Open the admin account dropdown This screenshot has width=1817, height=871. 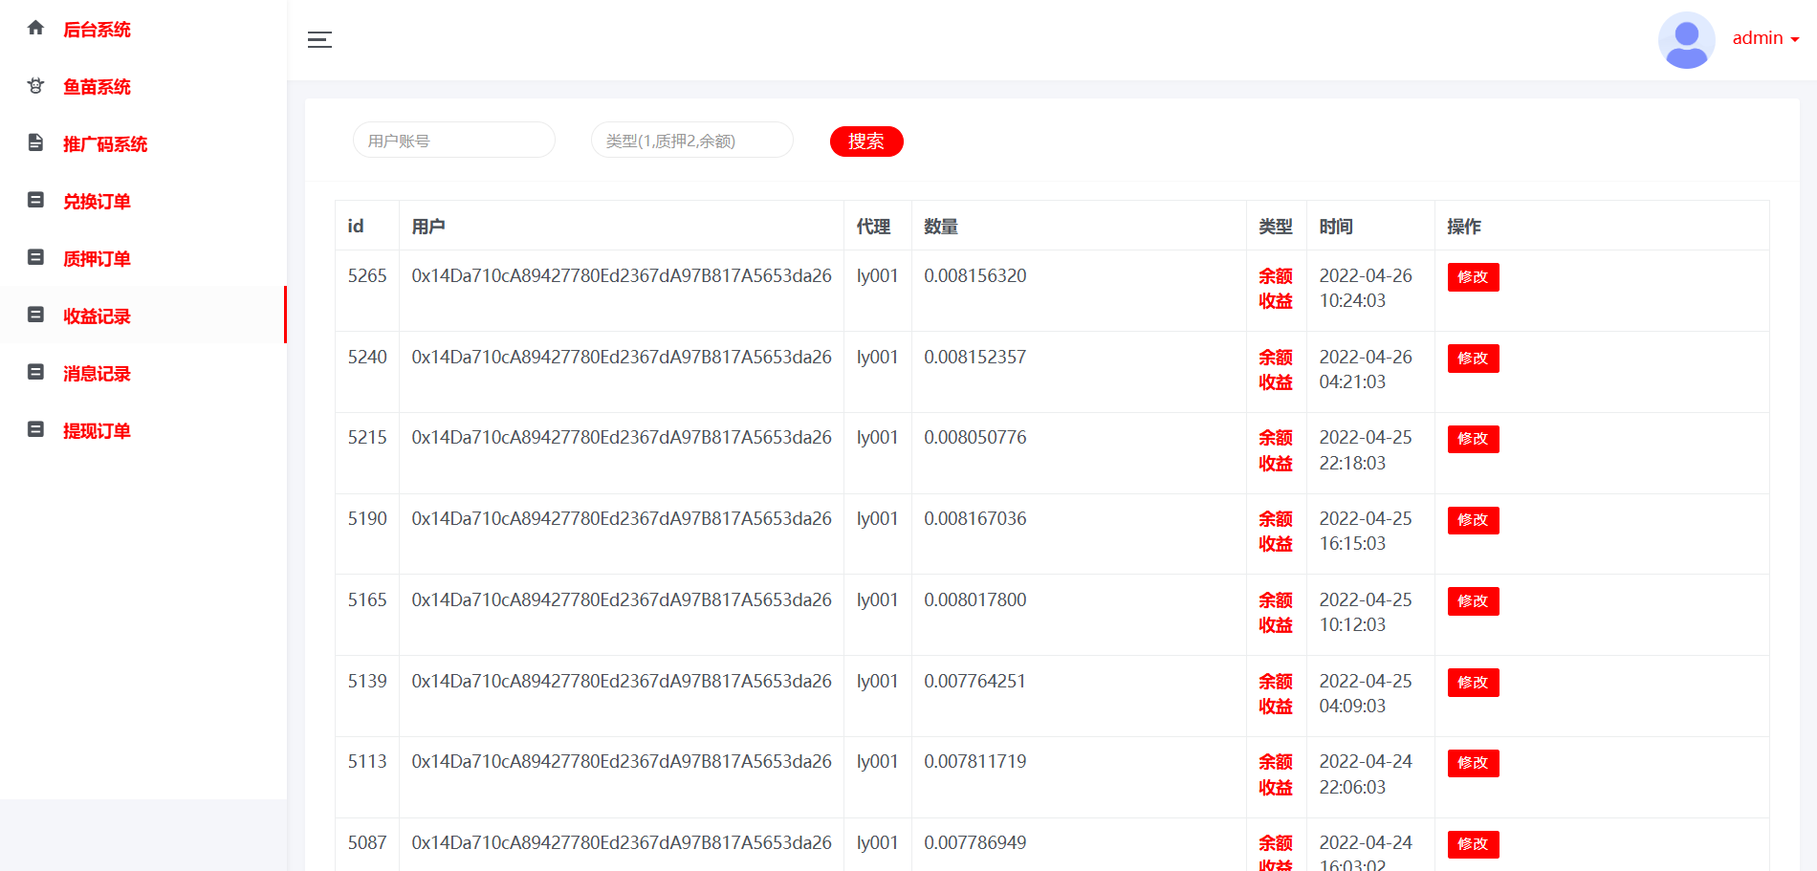1765,38
